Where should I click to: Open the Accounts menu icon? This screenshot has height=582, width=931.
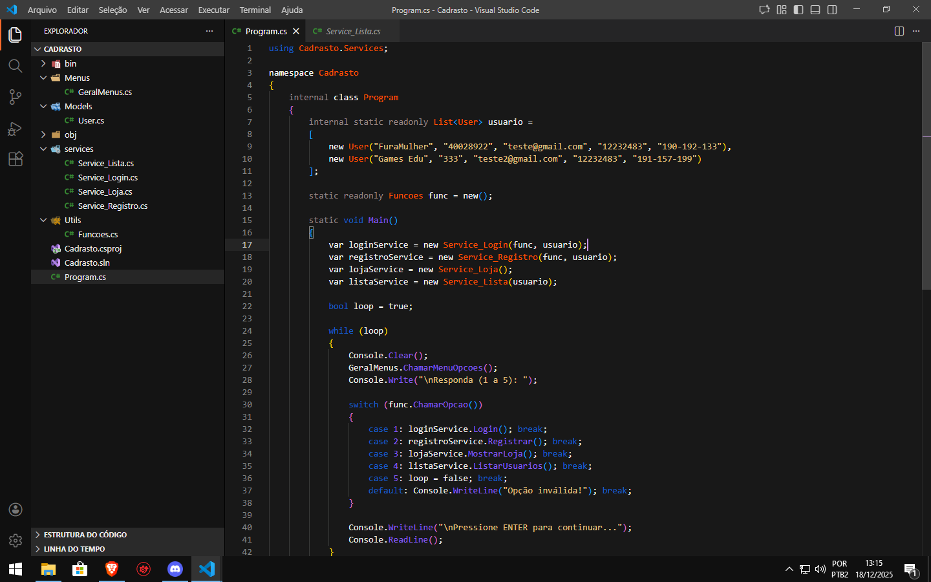click(16, 510)
